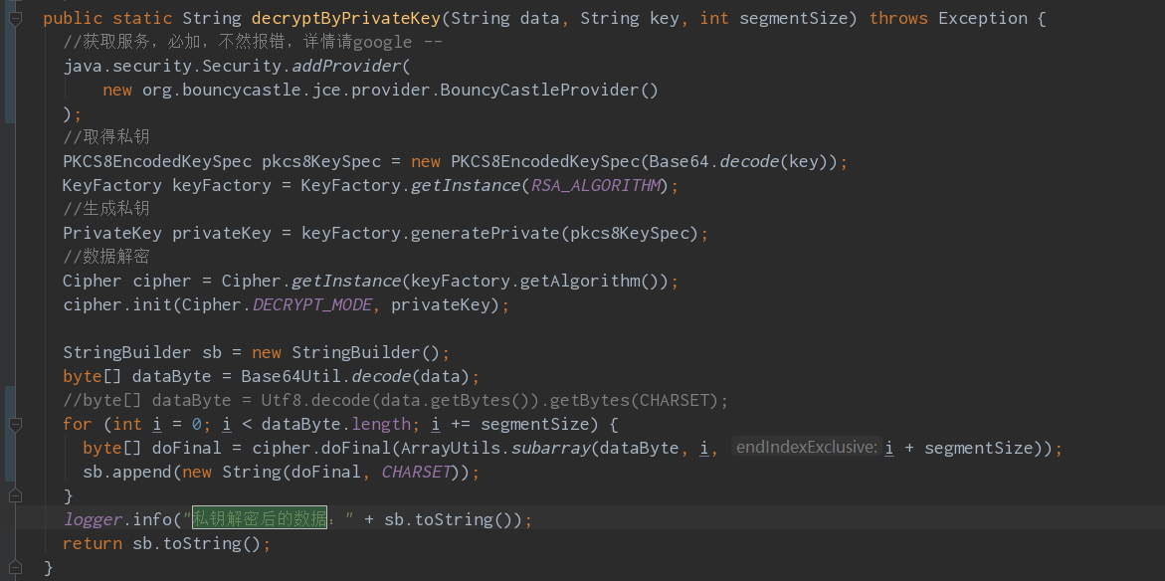Click the commented-out Utf8.decode line
The height and width of the screenshot is (581, 1165).
(395, 400)
